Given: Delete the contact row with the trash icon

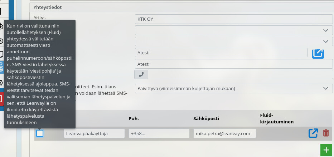Looking at the screenshot, I should tap(326, 133).
